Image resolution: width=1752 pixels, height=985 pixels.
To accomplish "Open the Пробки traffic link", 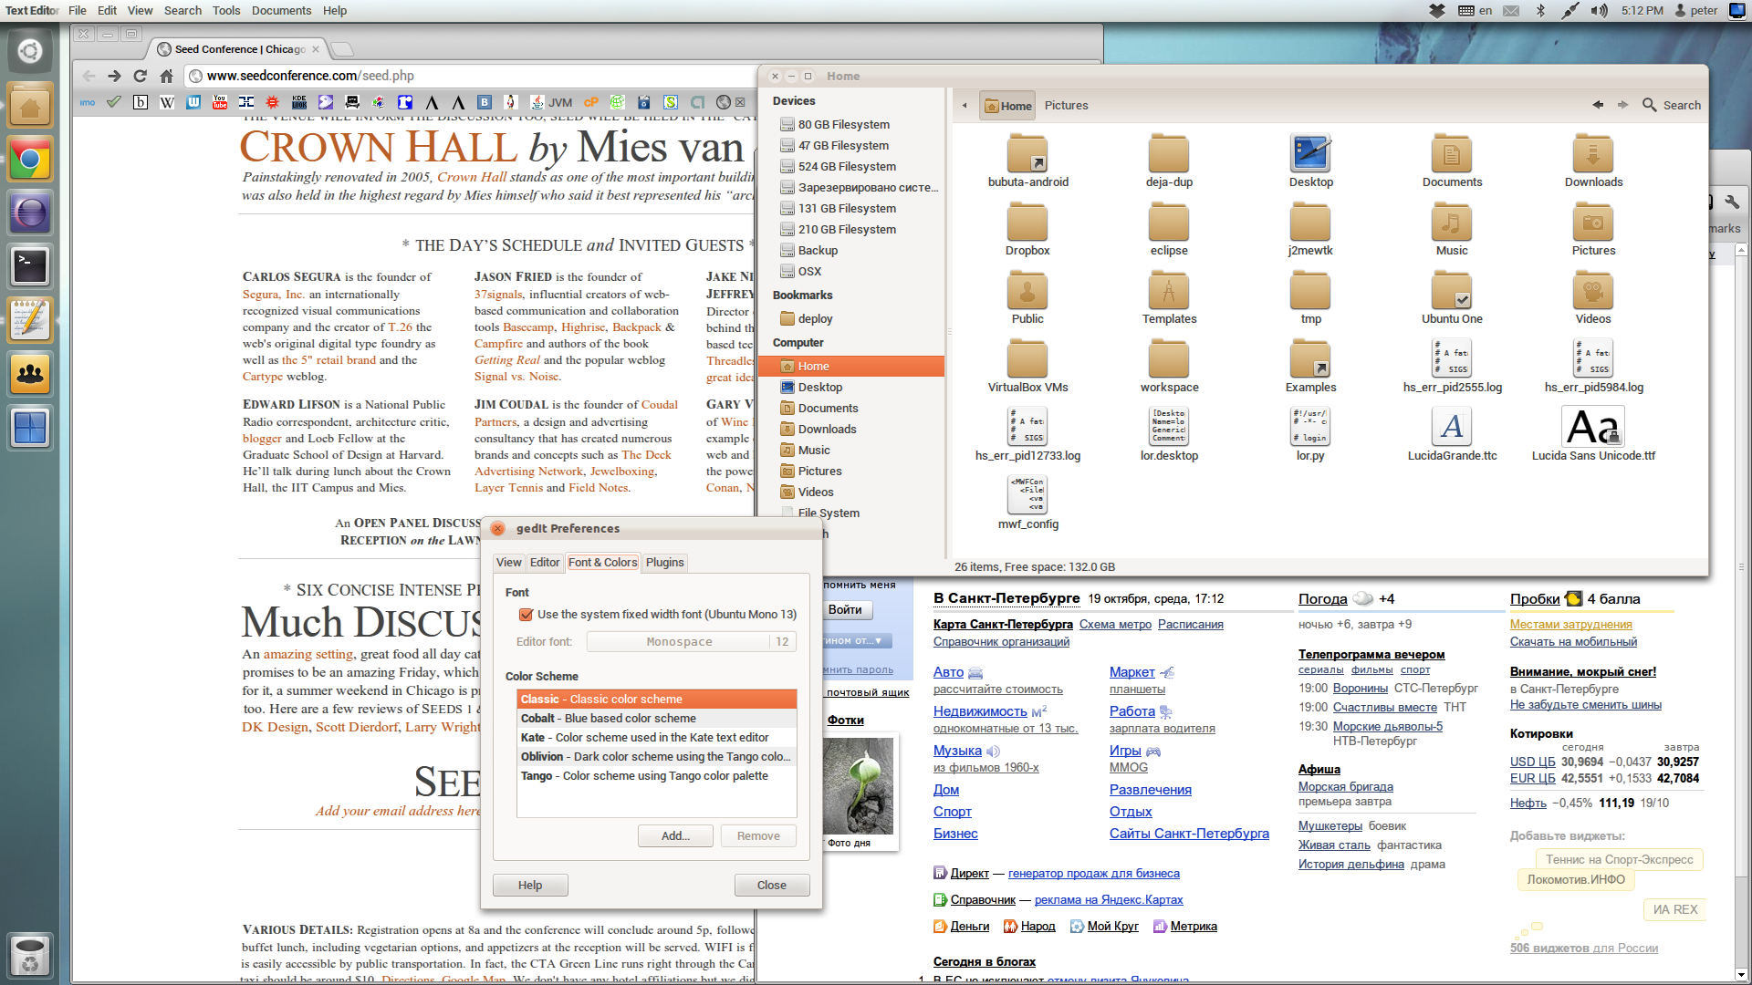I will 1535,599.
